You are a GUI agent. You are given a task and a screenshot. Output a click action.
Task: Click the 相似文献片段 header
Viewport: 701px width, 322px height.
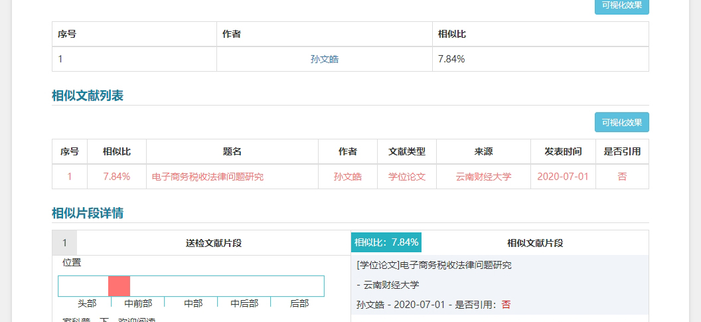(535, 243)
